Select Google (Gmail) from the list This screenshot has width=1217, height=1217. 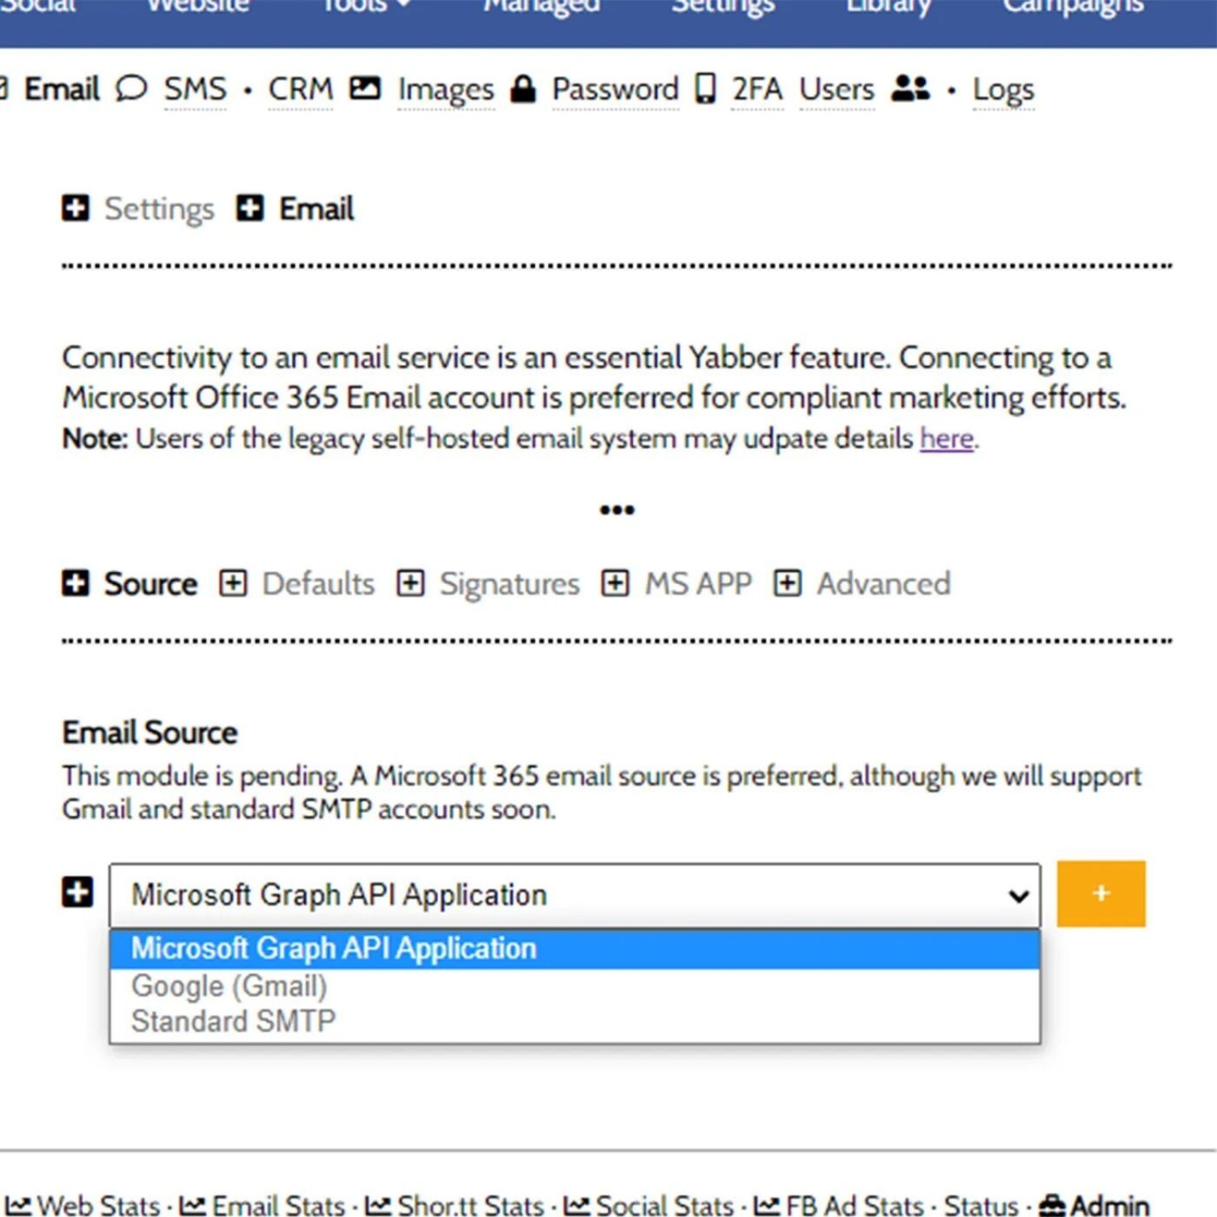click(230, 986)
